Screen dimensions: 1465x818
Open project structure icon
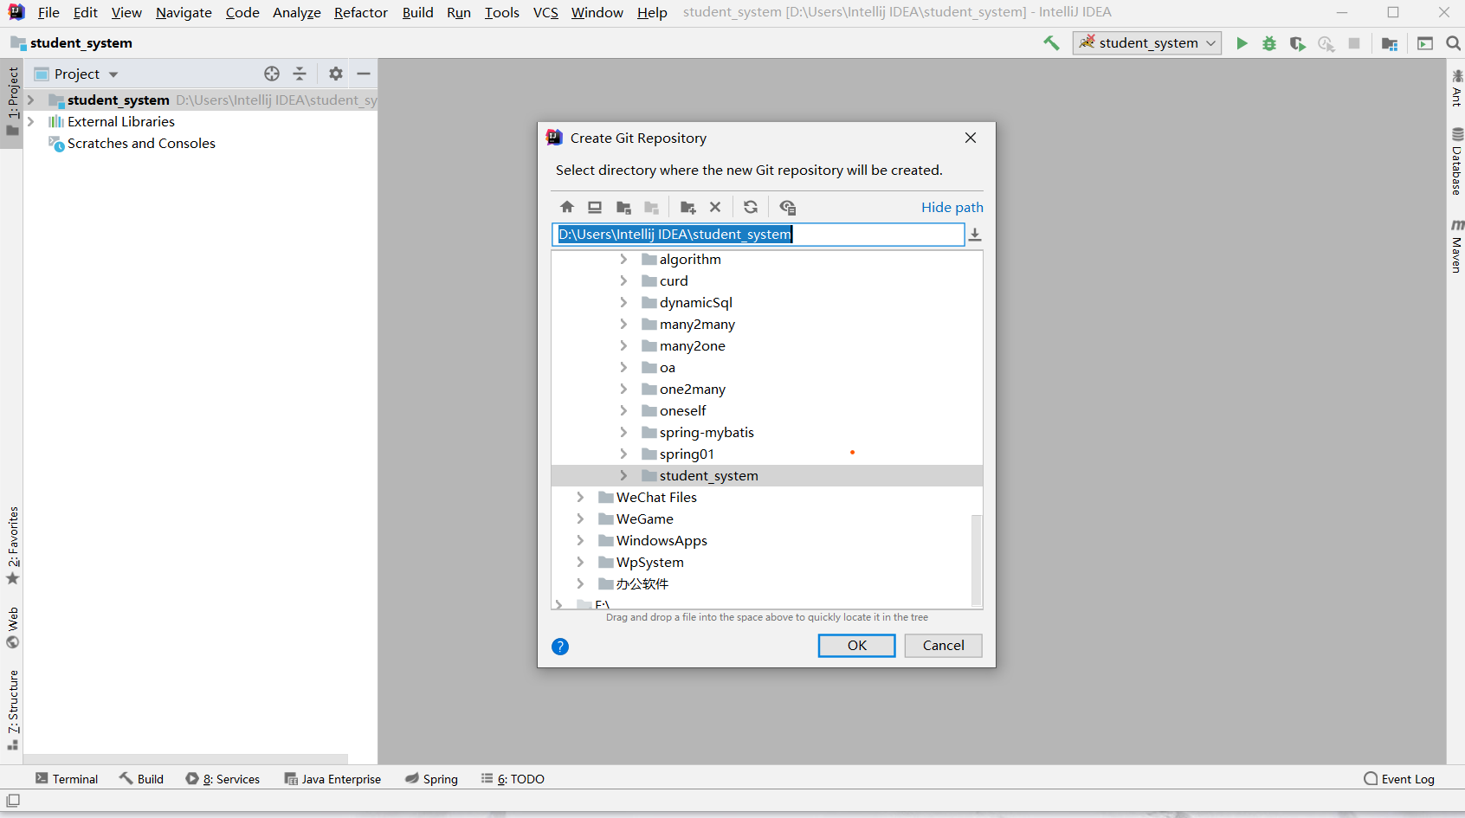click(x=1390, y=43)
